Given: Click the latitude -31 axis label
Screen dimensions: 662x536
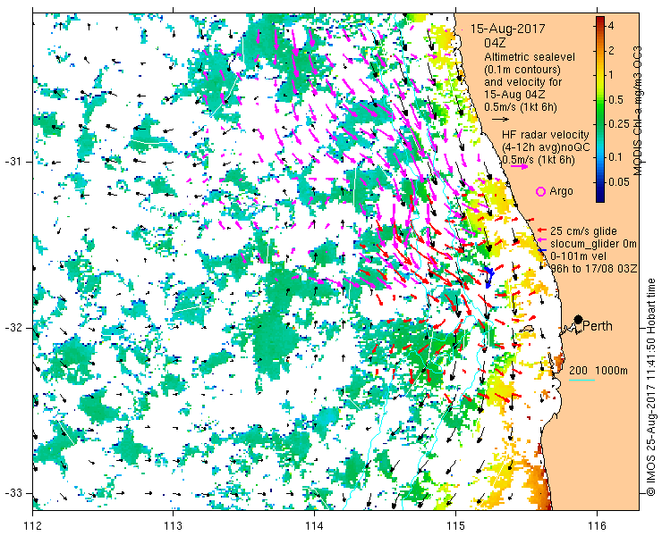Looking at the screenshot, I should tap(13, 162).
